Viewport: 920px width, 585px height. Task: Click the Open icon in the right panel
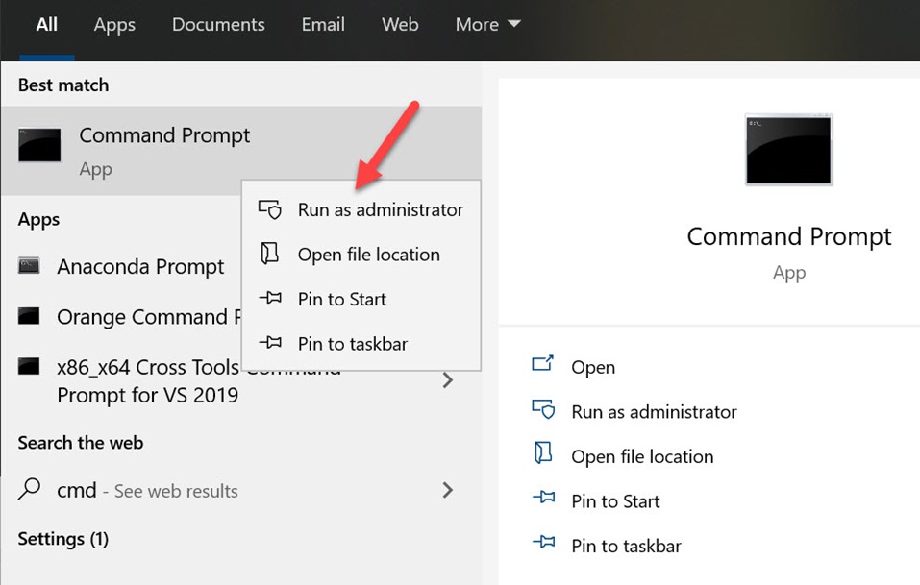[543, 366]
